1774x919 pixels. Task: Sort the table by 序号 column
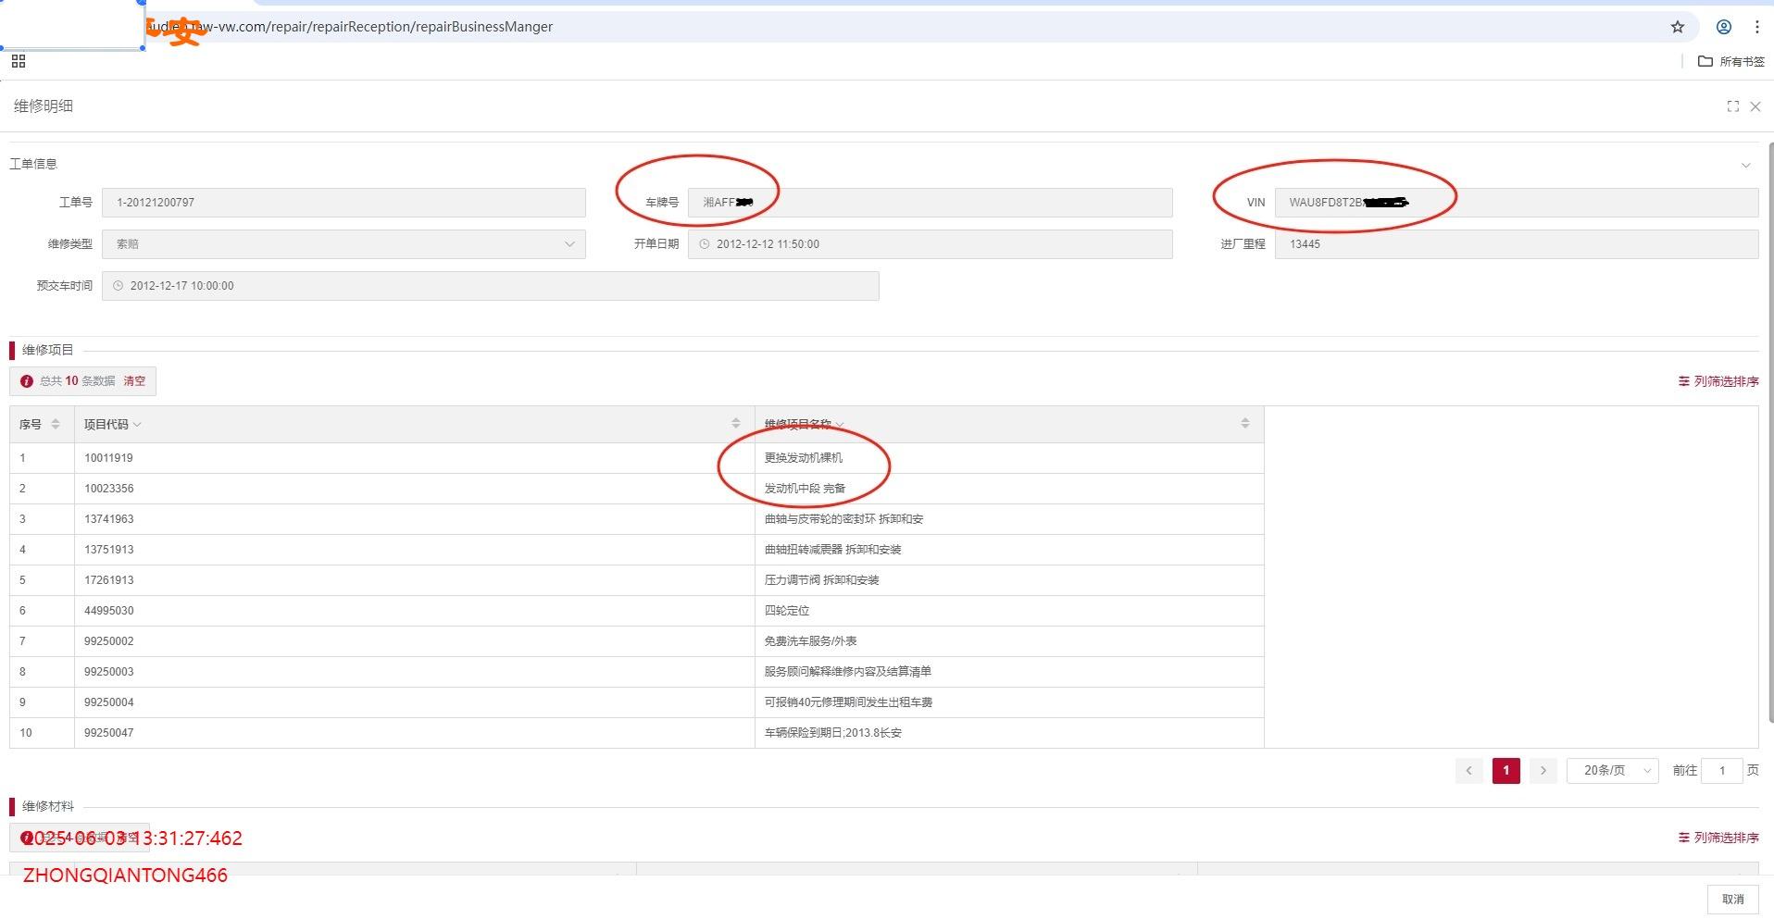click(x=56, y=424)
